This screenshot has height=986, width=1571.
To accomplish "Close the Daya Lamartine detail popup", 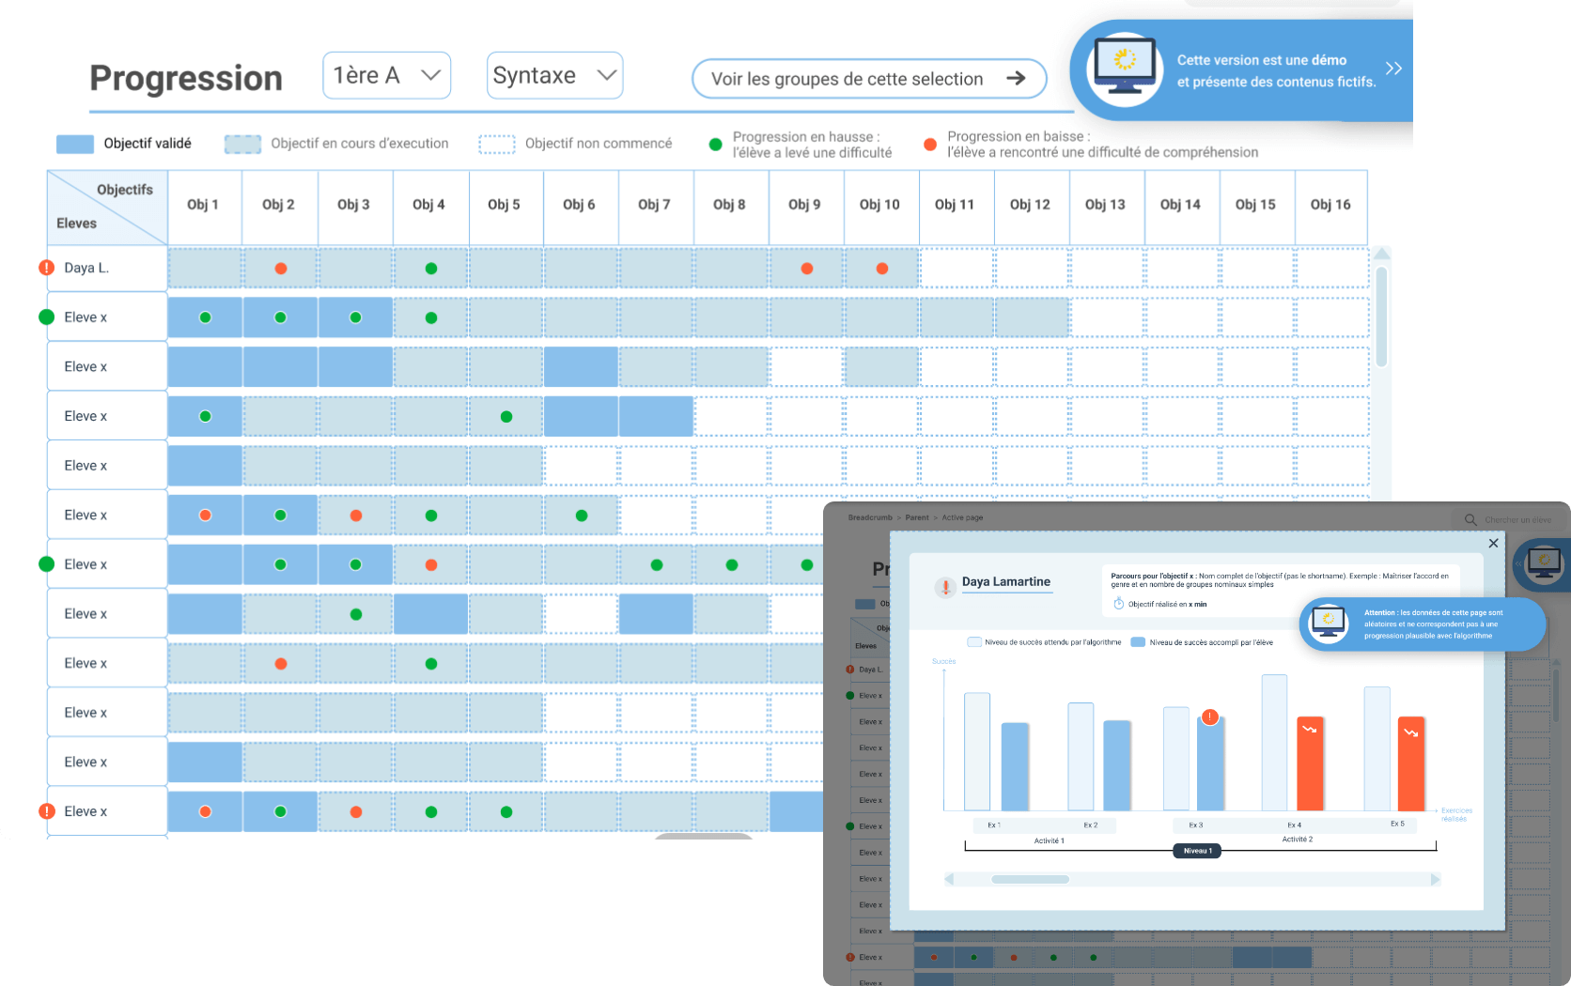I will (x=1493, y=543).
